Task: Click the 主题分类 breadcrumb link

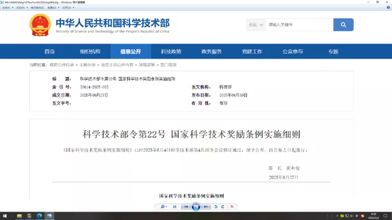Action: point(87,65)
